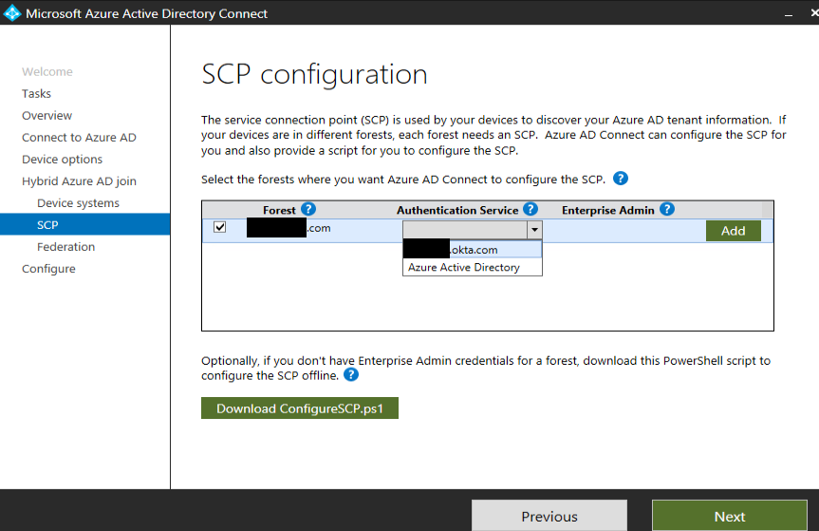Viewport: 819px width, 531px height.
Task: Download the ConfigureSCP.ps1 script
Action: pos(300,408)
